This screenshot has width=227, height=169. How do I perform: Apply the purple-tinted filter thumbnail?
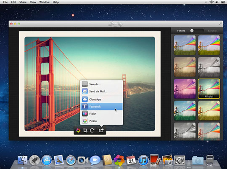pos(185,89)
